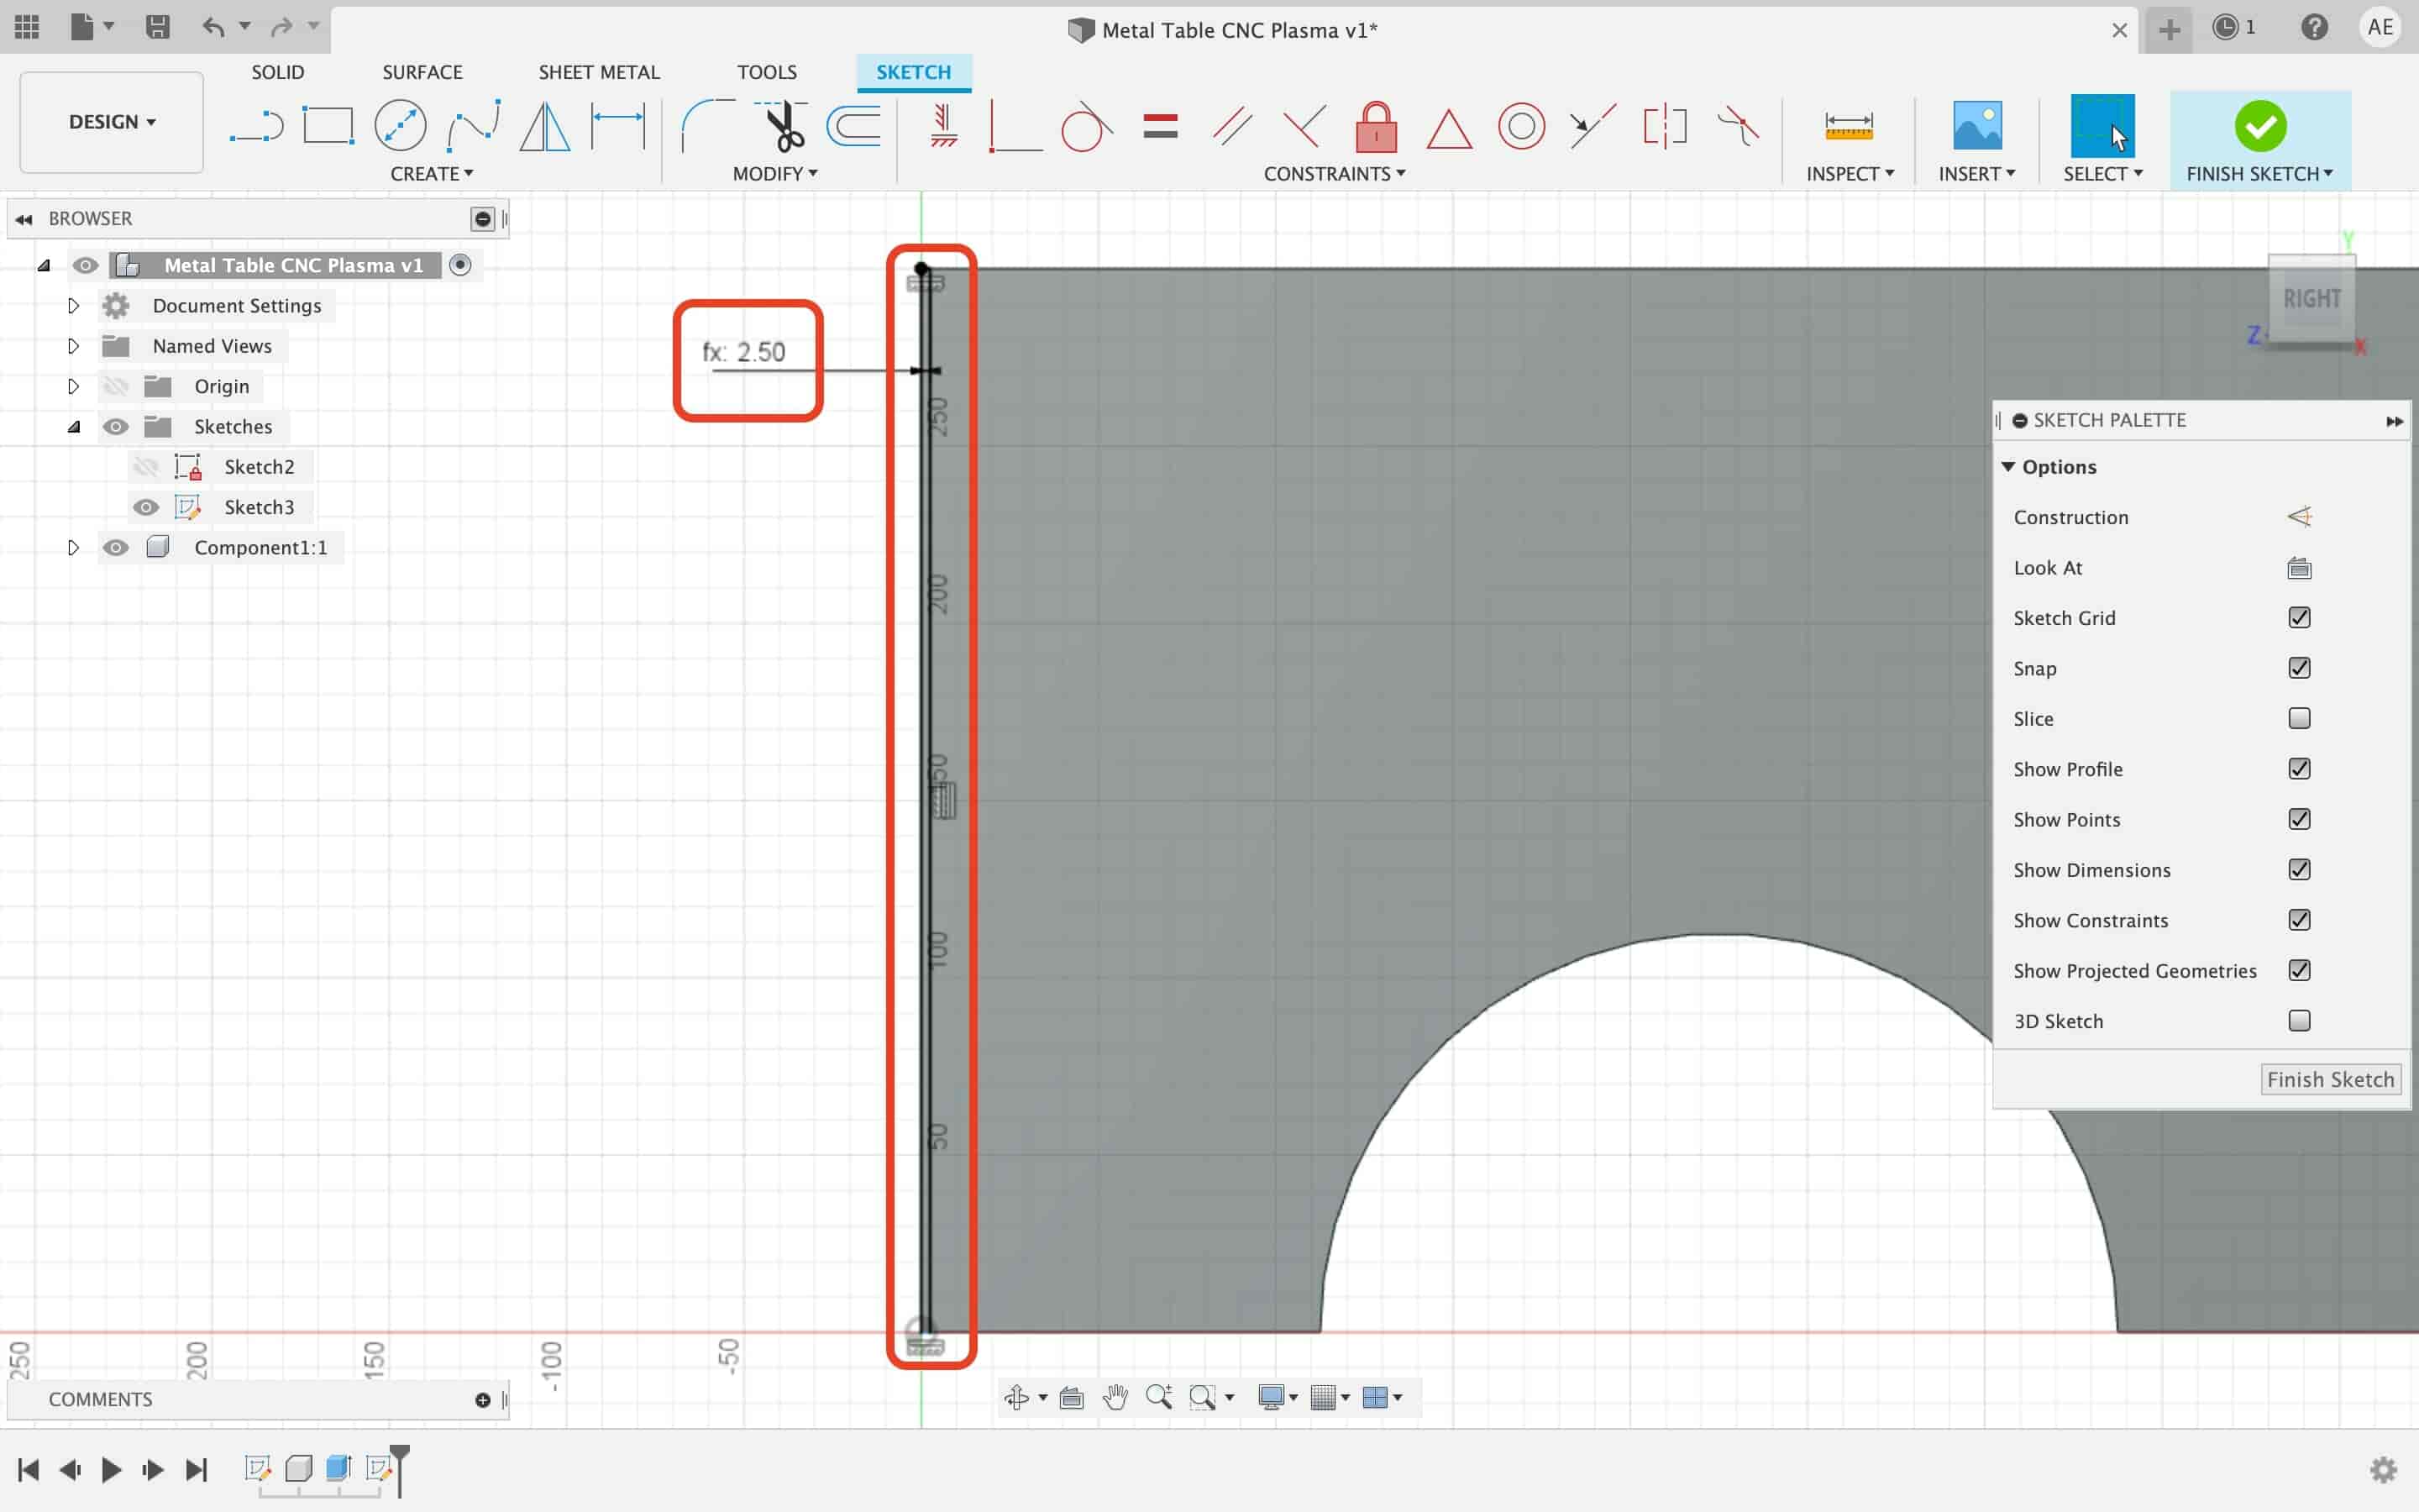Image resolution: width=2419 pixels, height=1512 pixels.
Task: Apply the Symmetry constraint
Action: pyautogui.click(x=1664, y=126)
